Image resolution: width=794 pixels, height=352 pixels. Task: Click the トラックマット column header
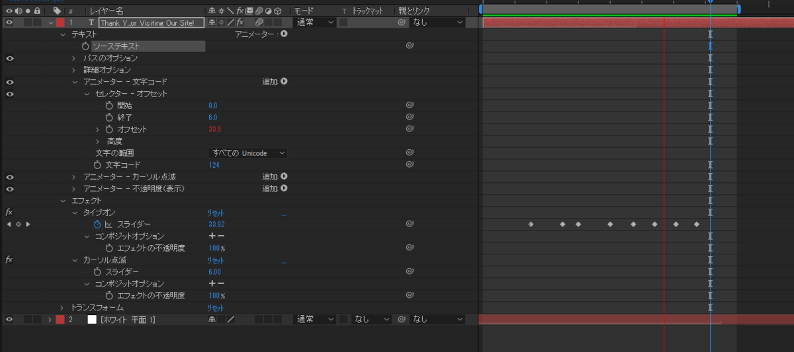click(x=367, y=11)
